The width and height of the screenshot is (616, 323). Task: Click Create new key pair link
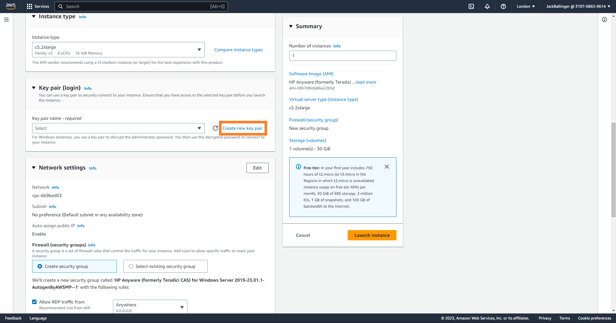(243, 128)
